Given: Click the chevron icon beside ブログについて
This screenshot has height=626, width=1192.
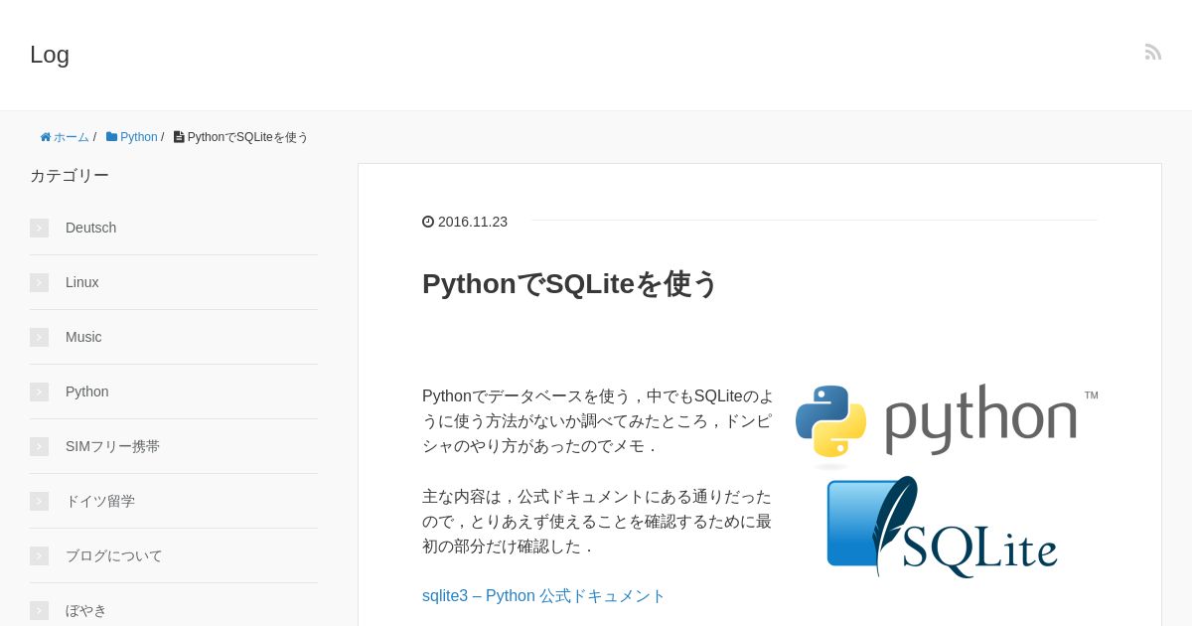Looking at the screenshot, I should coord(39,555).
